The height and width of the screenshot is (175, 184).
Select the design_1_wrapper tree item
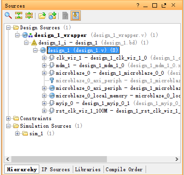[x=96, y=35]
